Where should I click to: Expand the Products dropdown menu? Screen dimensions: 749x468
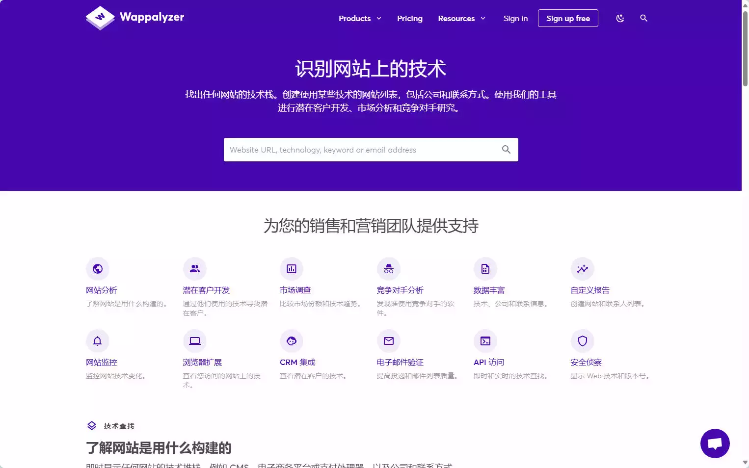(360, 18)
